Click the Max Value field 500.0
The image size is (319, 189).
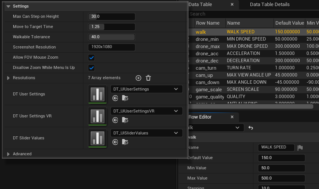[x=281, y=178]
